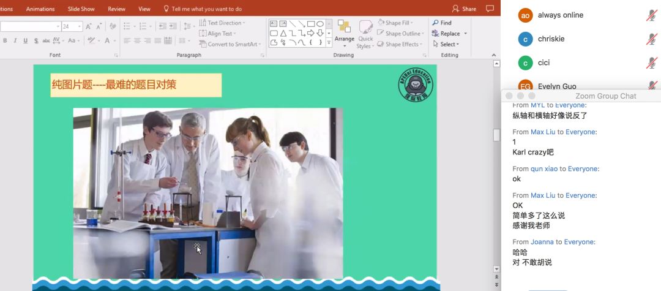Open Line Spacing options
661x291 pixels.
click(x=189, y=26)
